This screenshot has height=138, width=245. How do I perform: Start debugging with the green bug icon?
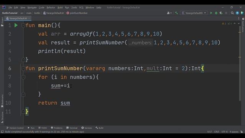[216, 13]
